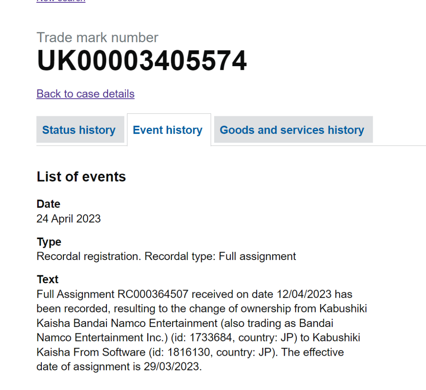Select the Event history tab
Screen dimensions: 426x390
point(168,130)
